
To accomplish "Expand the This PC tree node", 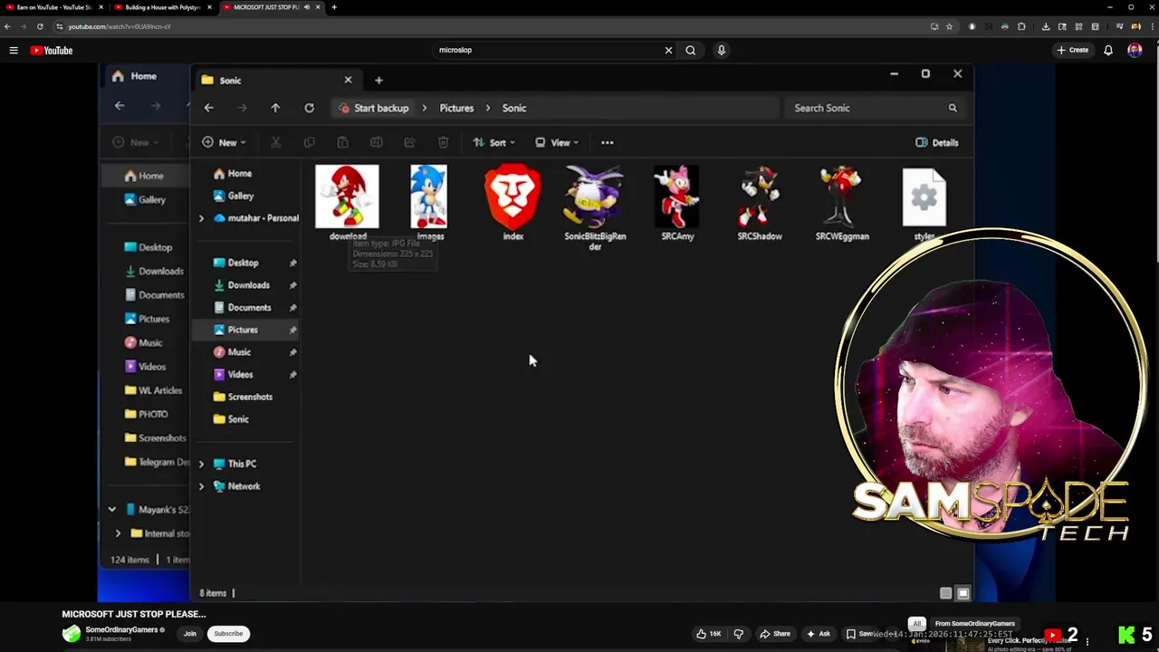I will tap(201, 464).
